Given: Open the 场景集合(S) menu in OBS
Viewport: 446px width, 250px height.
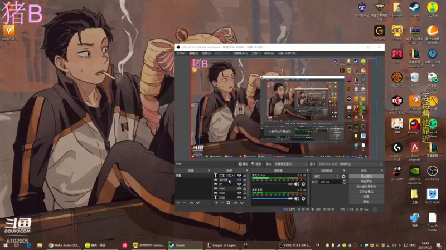Looking at the screenshot, I should [x=240, y=53].
